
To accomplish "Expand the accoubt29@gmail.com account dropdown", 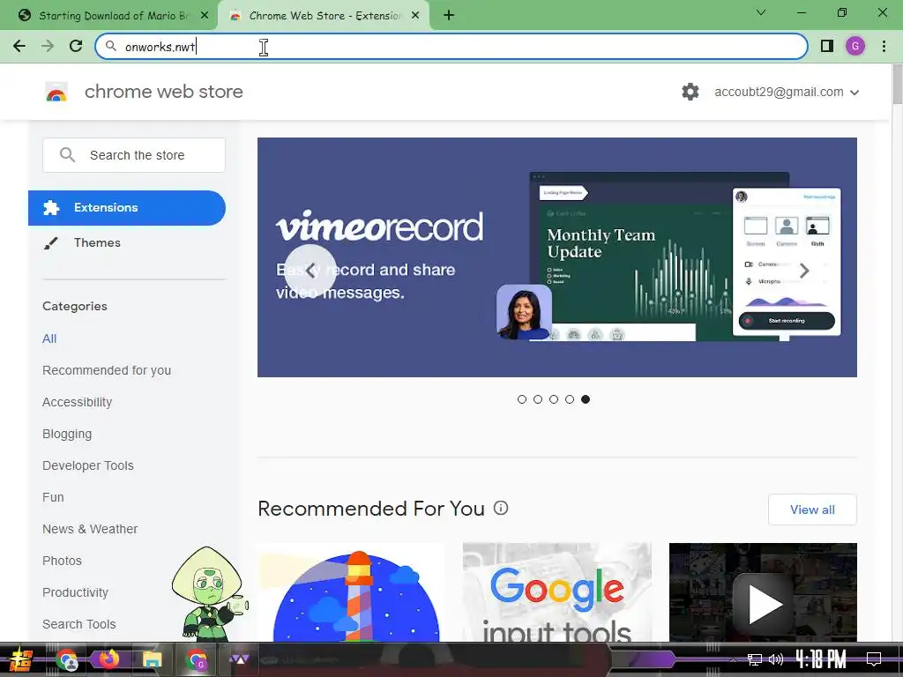I will (787, 92).
